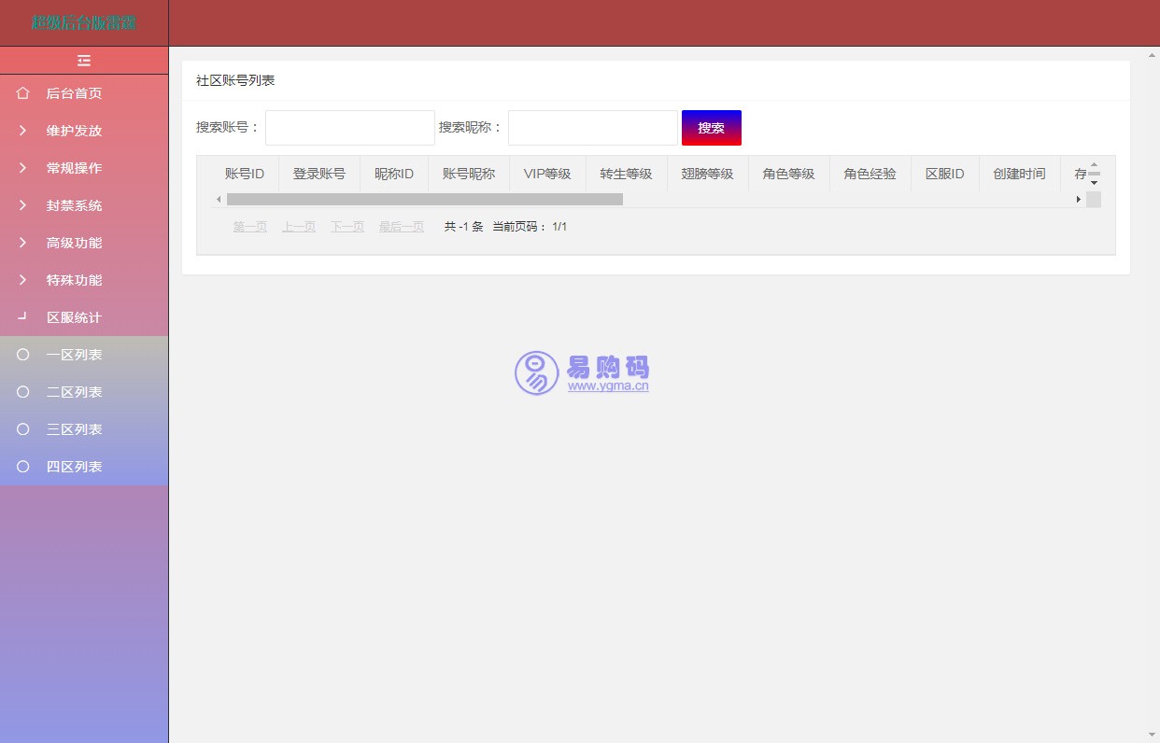The height and width of the screenshot is (743, 1160).
Task: Click the home icon beside 后台首页
Action: [x=23, y=93]
